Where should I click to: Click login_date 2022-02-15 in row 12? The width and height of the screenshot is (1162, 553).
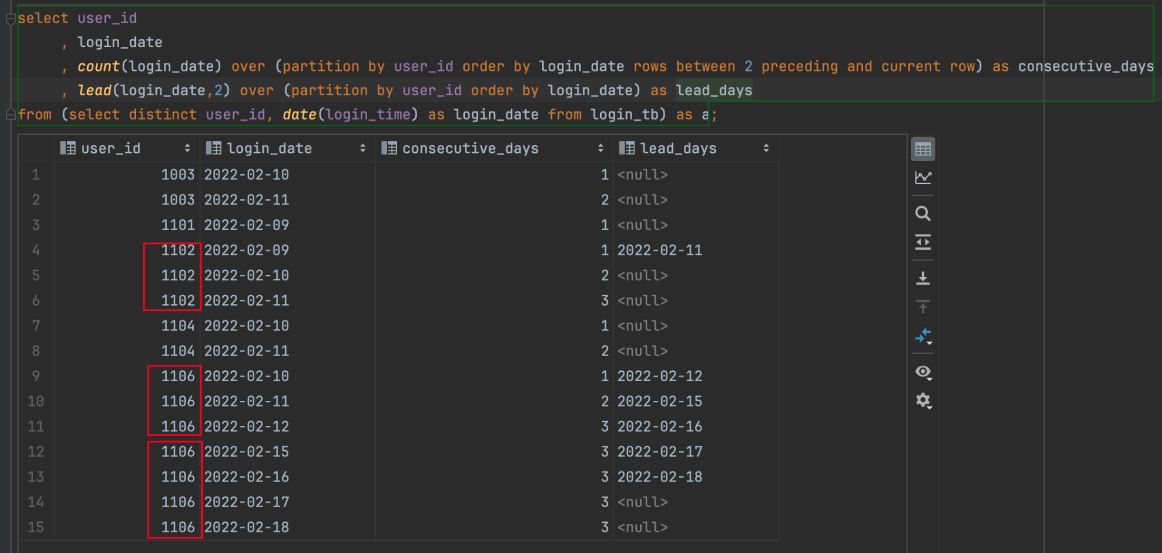(246, 451)
